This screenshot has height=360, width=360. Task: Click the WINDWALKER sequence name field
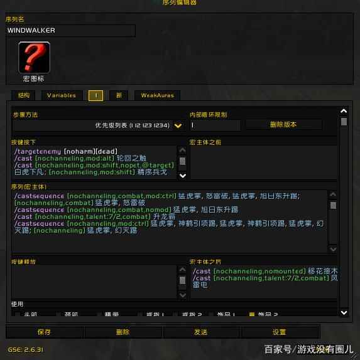click(70, 31)
